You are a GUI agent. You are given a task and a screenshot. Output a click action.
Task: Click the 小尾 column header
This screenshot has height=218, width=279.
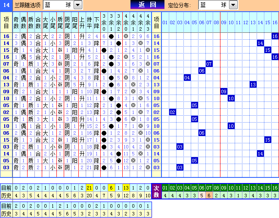[x=53, y=22]
